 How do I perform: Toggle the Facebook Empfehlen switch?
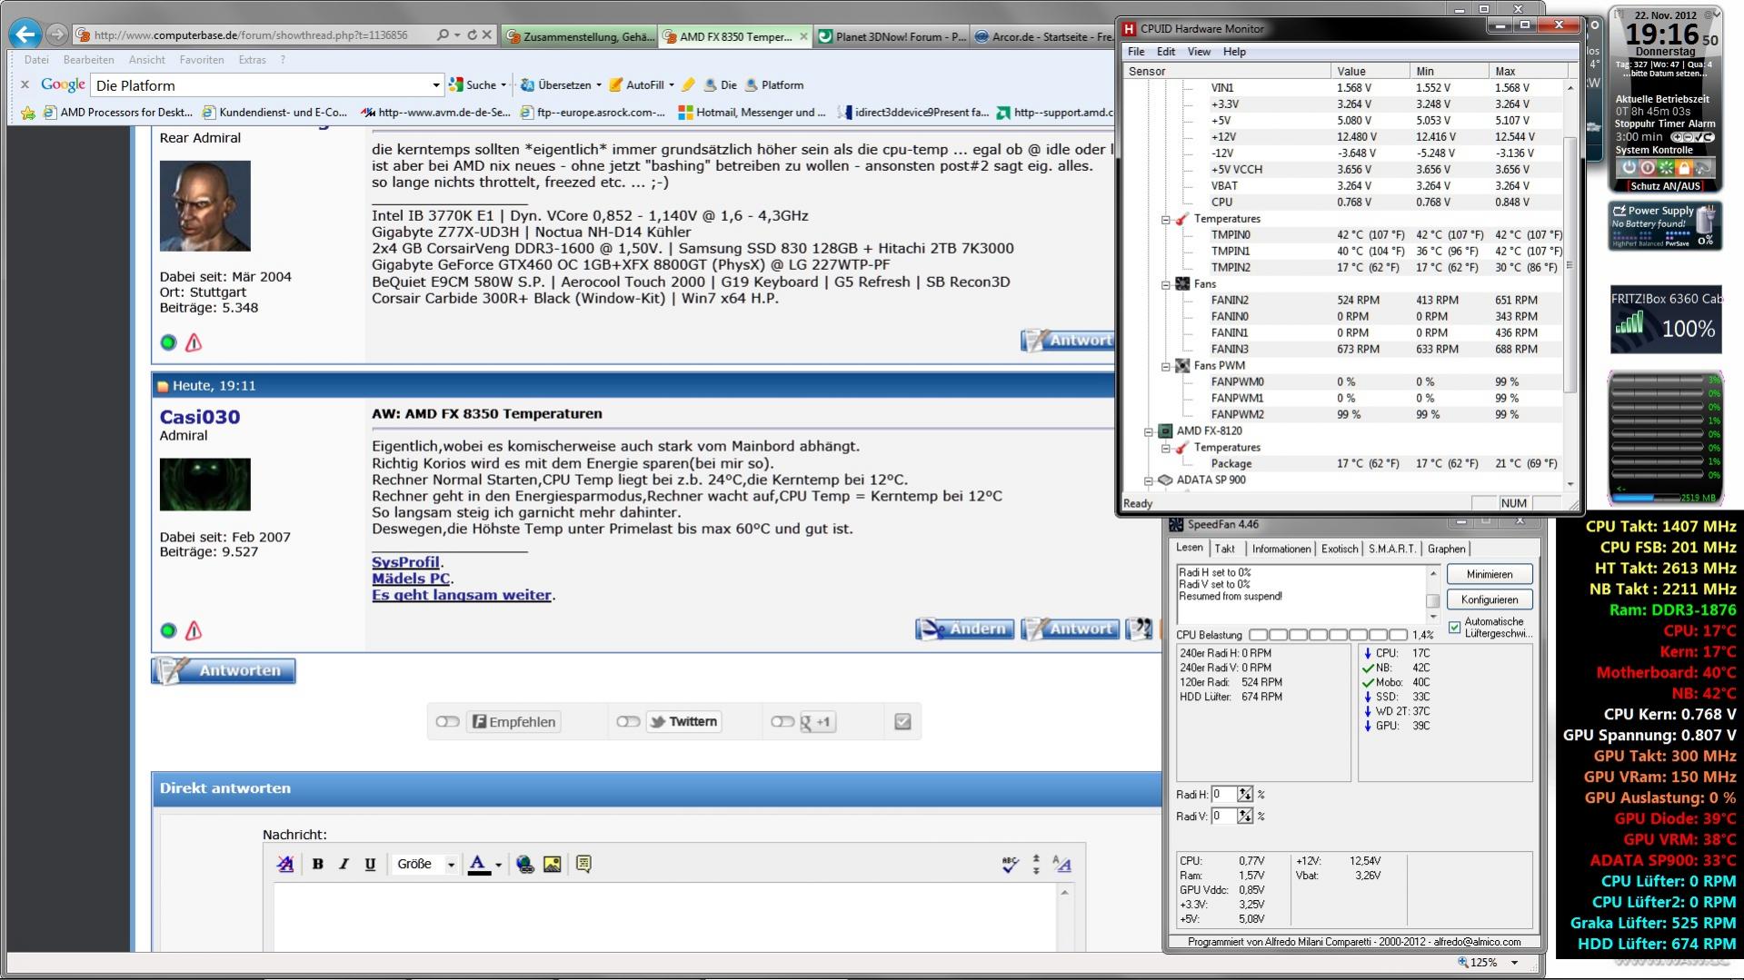click(x=447, y=722)
